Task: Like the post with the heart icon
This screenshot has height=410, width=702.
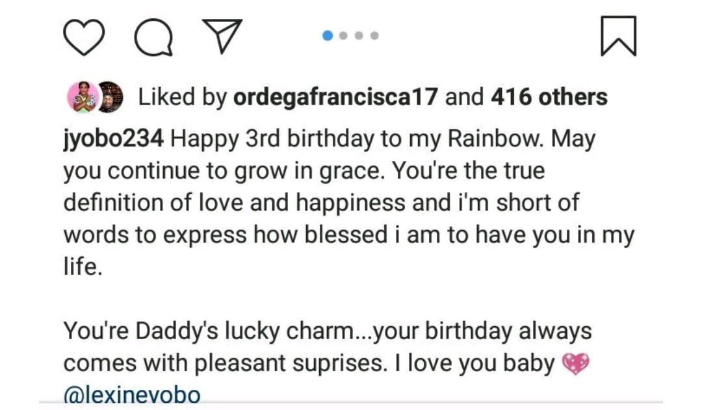Action: (x=84, y=36)
